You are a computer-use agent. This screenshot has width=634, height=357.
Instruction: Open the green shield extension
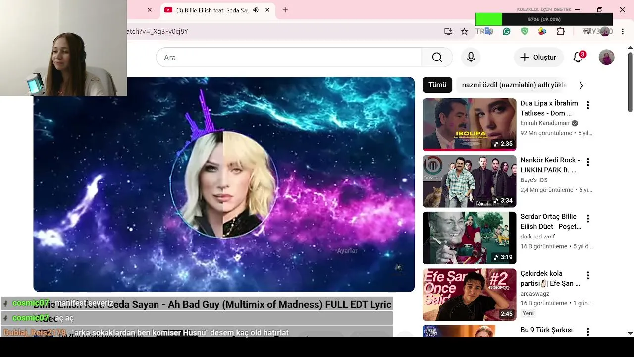[525, 31]
